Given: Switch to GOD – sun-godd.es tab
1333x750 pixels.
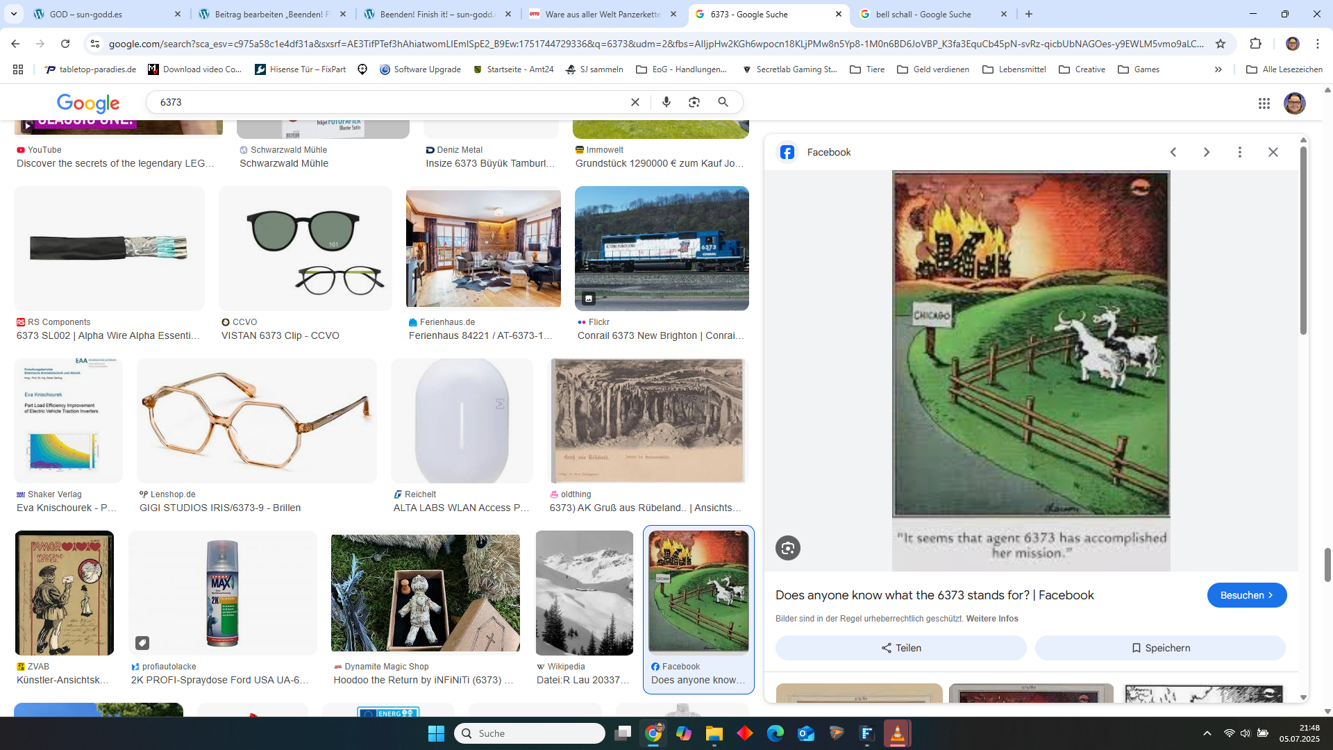Looking at the screenshot, I should [x=108, y=14].
